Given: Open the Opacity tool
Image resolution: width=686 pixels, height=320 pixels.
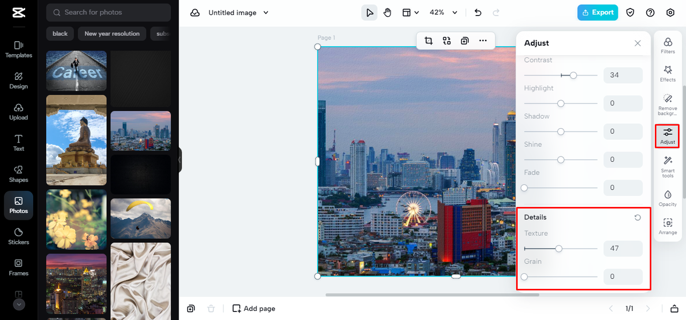Looking at the screenshot, I should pos(668,198).
